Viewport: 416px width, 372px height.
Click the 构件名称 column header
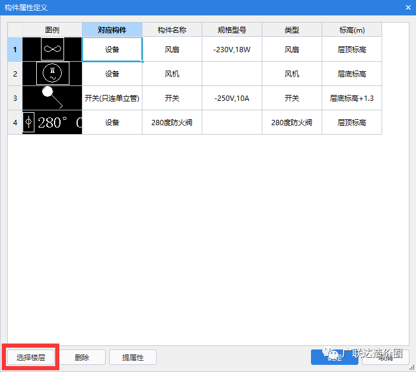(172, 30)
